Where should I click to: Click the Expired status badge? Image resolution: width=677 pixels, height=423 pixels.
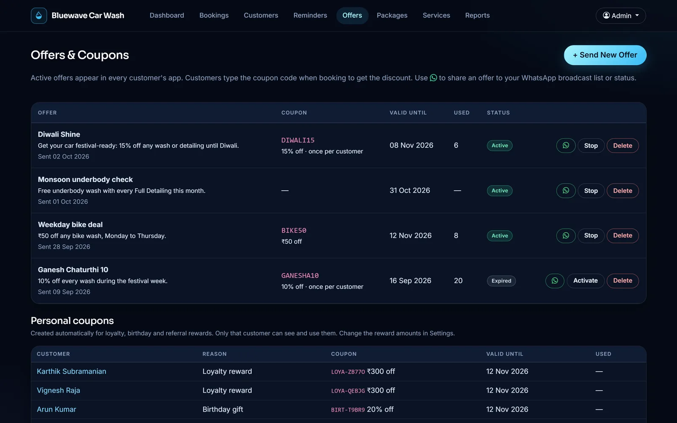(x=501, y=281)
